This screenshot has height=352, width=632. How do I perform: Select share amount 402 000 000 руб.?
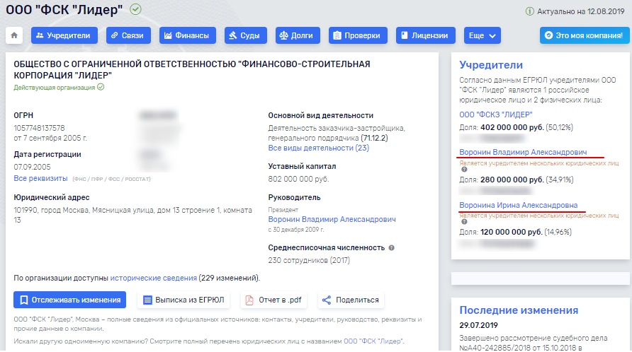tap(512, 127)
